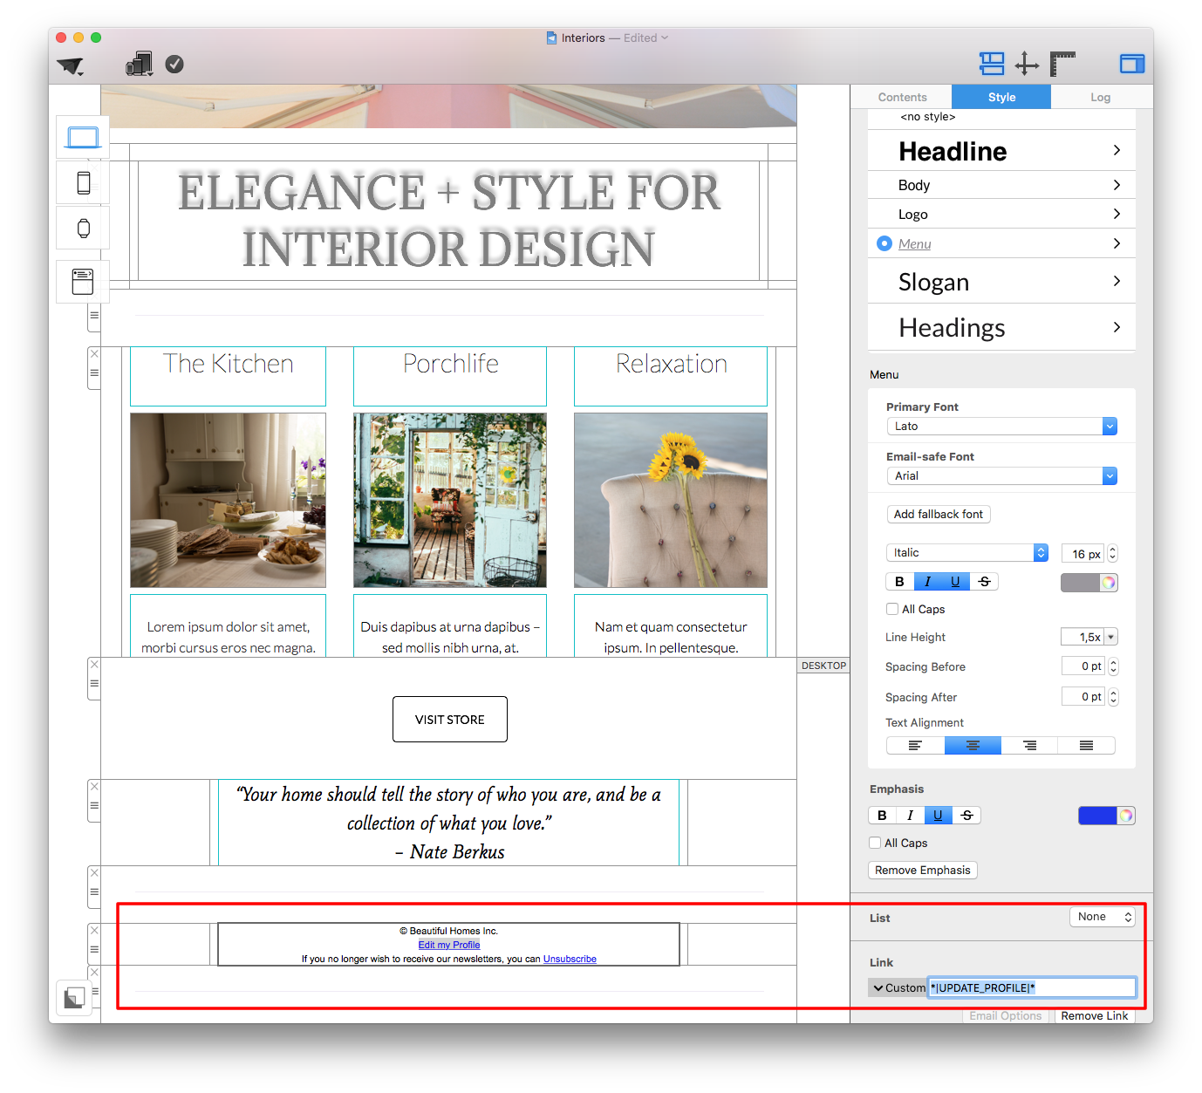Viewport: 1202px width, 1093px height.
Task: Toggle Strikethrough in the Menu style
Action: tap(984, 582)
